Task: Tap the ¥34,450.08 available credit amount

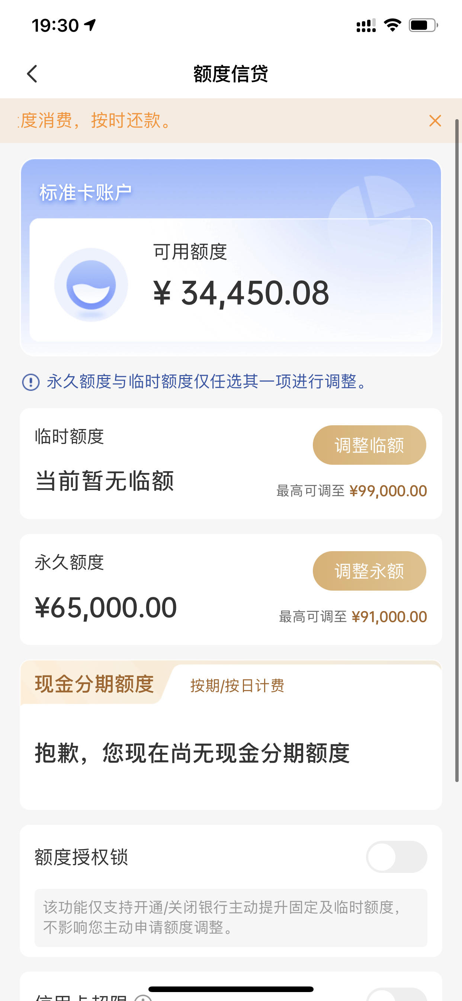Action: [x=241, y=293]
